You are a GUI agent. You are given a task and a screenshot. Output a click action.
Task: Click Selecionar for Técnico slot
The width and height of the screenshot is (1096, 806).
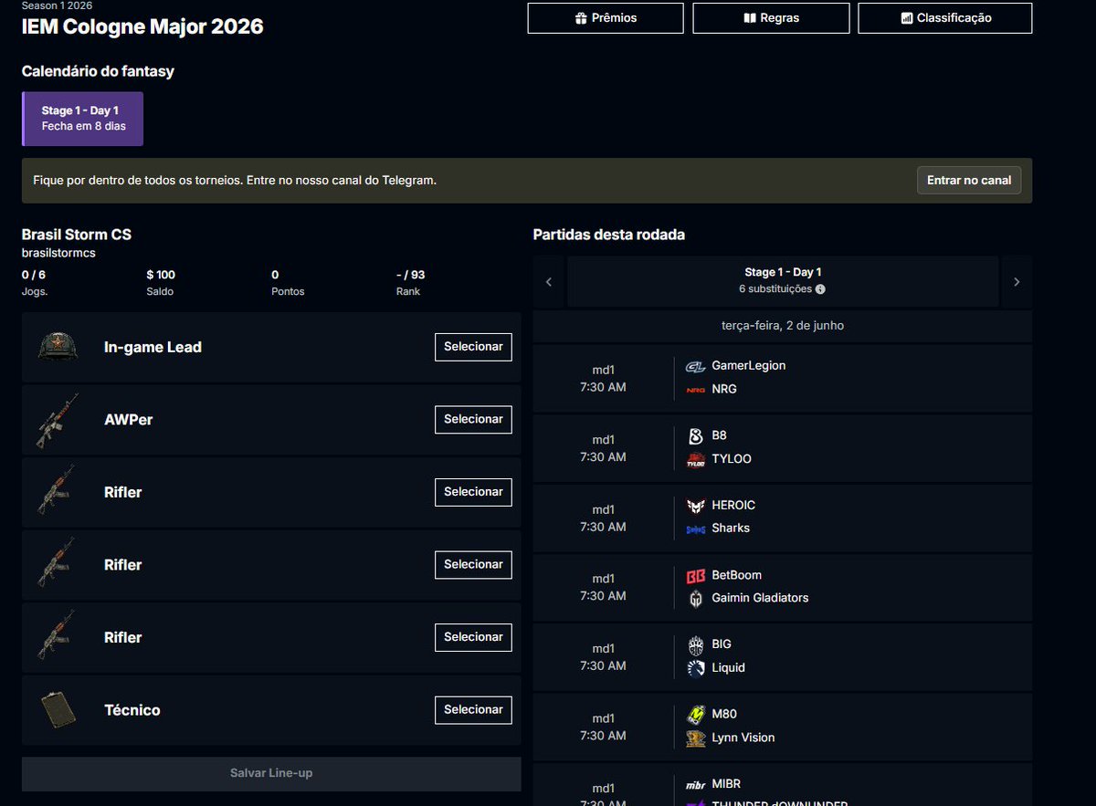(x=473, y=709)
